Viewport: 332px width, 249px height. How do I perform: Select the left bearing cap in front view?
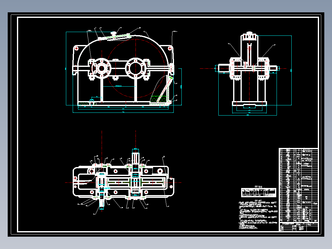(x=102, y=68)
